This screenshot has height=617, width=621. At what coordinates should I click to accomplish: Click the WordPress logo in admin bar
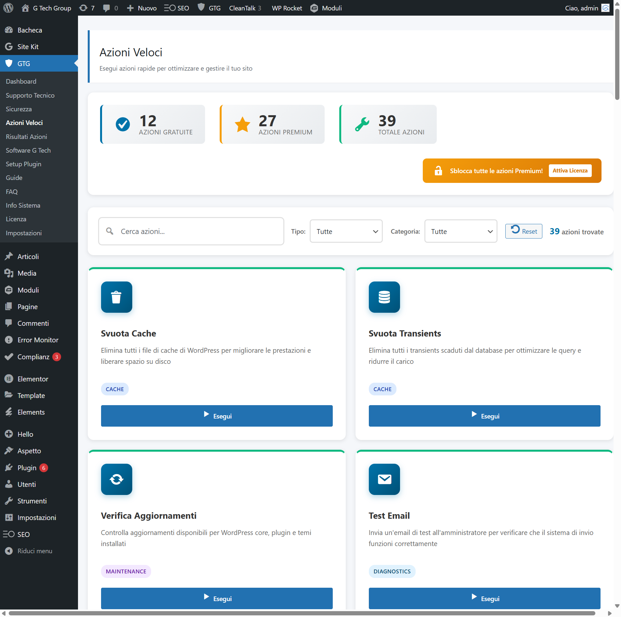click(x=8, y=8)
